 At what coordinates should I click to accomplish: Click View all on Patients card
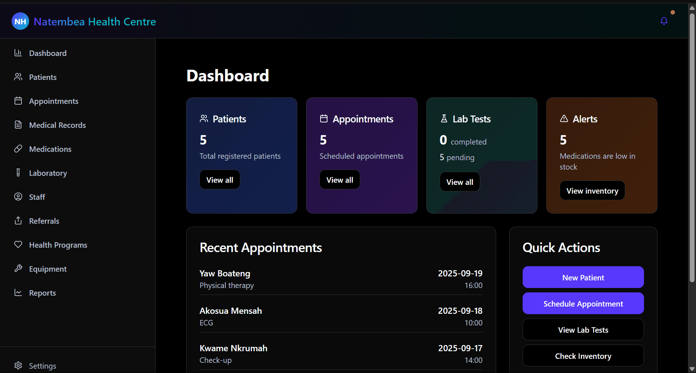click(x=220, y=180)
